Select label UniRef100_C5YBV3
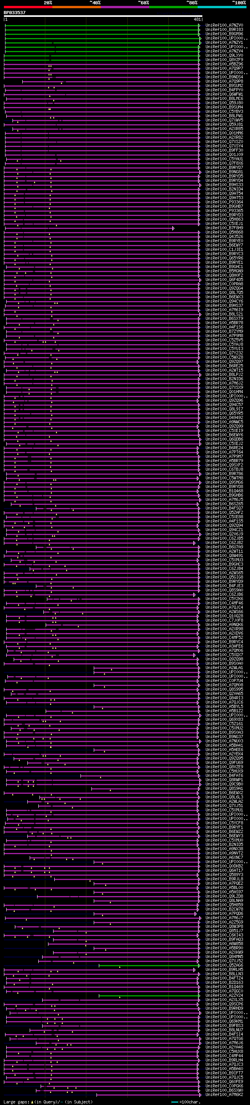This screenshot has height=1105, width=250. coord(224,112)
